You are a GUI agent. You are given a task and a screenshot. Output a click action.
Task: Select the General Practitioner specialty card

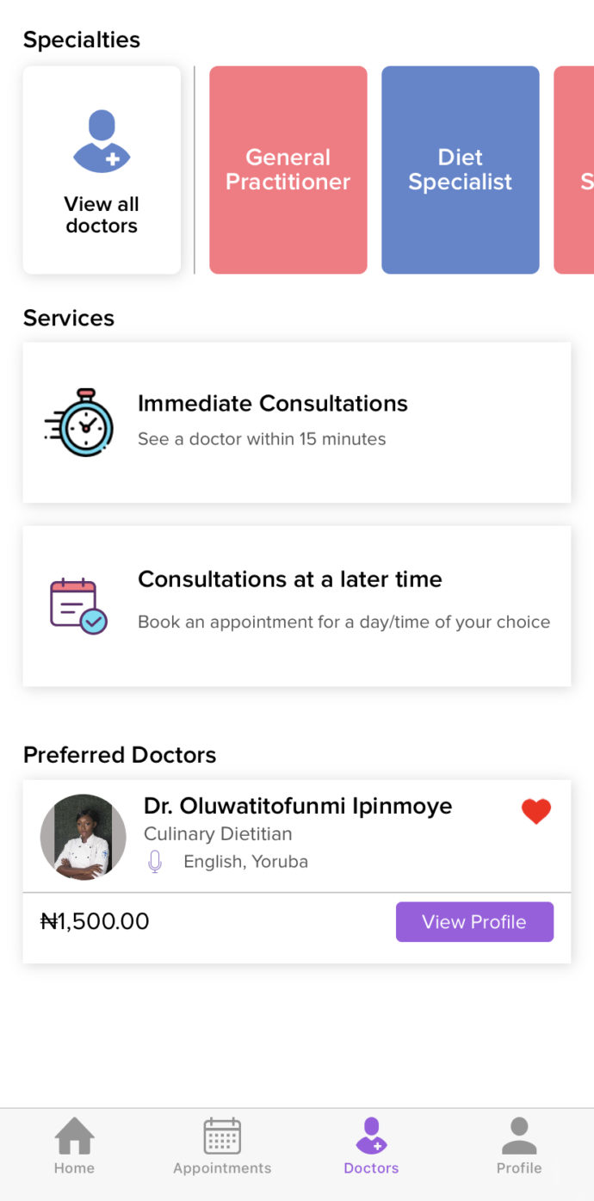288,169
